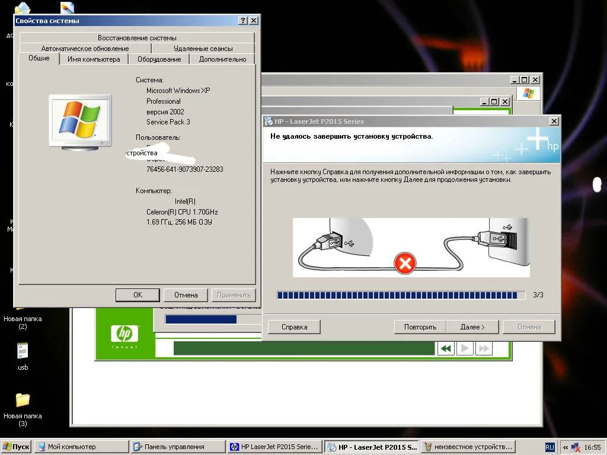The image size is (607, 455).
Task: Click the dark green HP player progress bar
Action: [304, 348]
